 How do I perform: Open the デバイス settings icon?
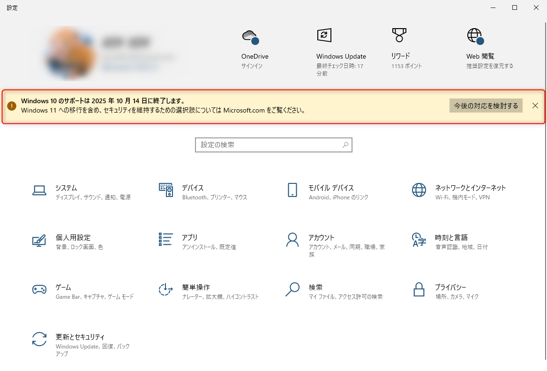166,190
